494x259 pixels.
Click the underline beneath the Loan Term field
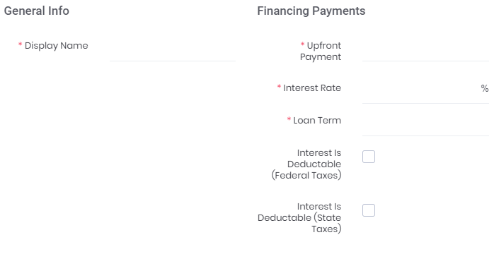[x=425, y=135]
